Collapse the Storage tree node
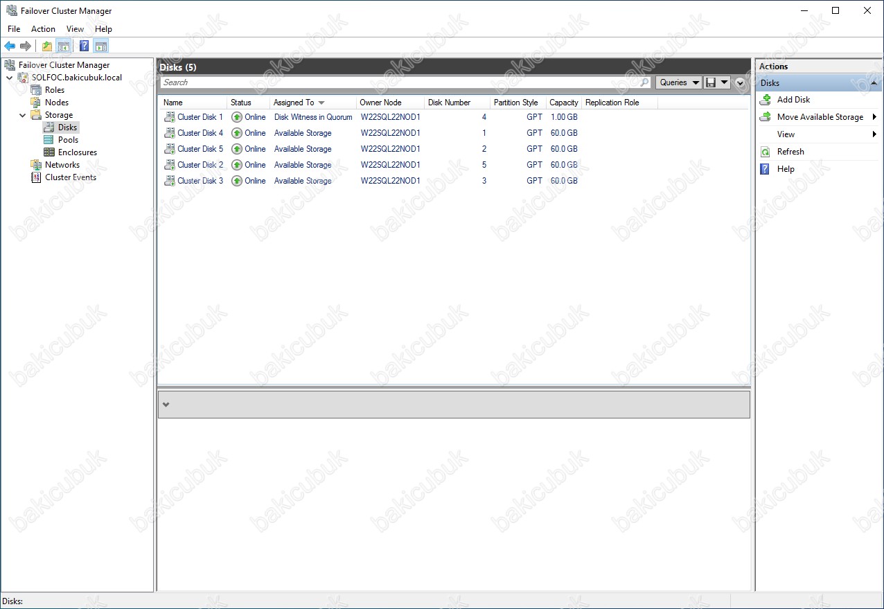Screen dimensions: 884x609 [x=23, y=115]
